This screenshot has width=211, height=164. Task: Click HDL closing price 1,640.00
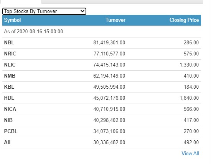190,98
